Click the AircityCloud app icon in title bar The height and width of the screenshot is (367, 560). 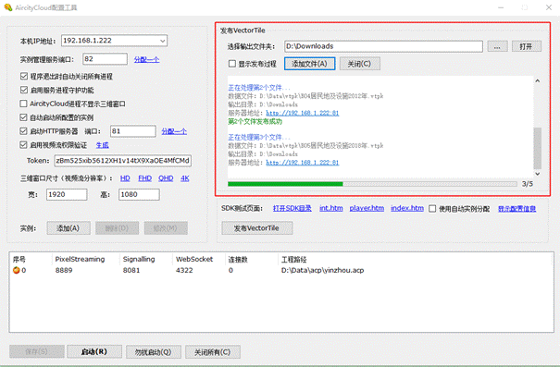click(x=7, y=7)
